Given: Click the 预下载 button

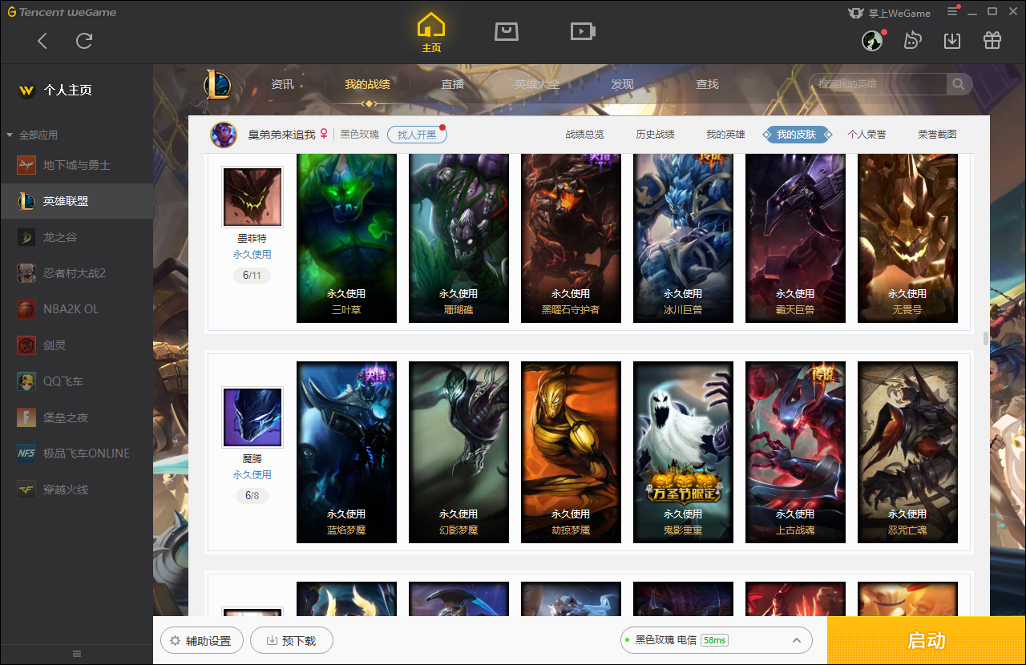Looking at the screenshot, I should 292,641.
